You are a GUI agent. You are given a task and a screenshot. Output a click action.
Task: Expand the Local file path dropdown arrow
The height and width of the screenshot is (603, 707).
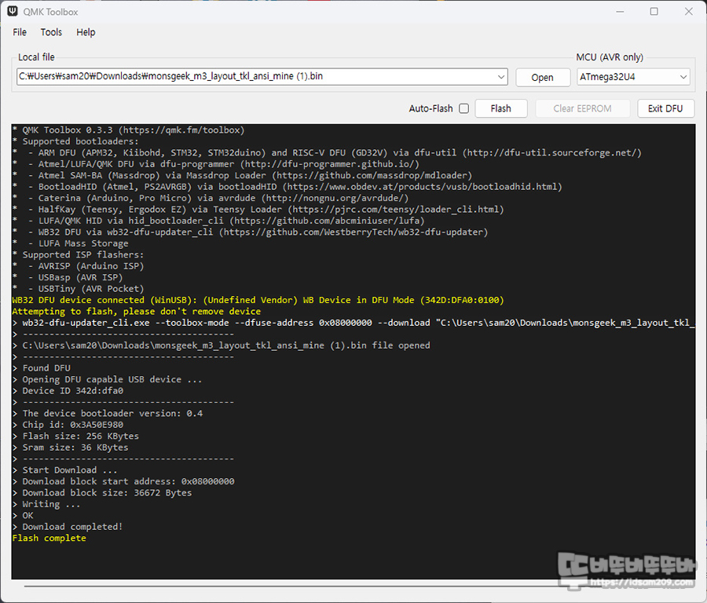pyautogui.click(x=501, y=77)
